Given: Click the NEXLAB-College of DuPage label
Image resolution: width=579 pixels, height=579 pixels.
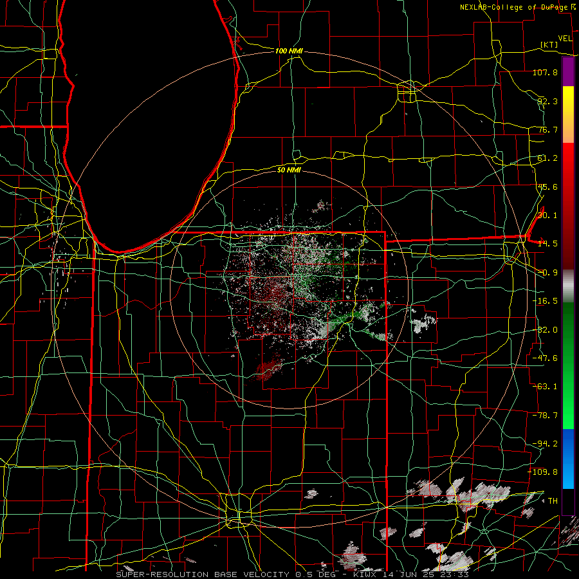Looking at the screenshot, I should point(514,7).
